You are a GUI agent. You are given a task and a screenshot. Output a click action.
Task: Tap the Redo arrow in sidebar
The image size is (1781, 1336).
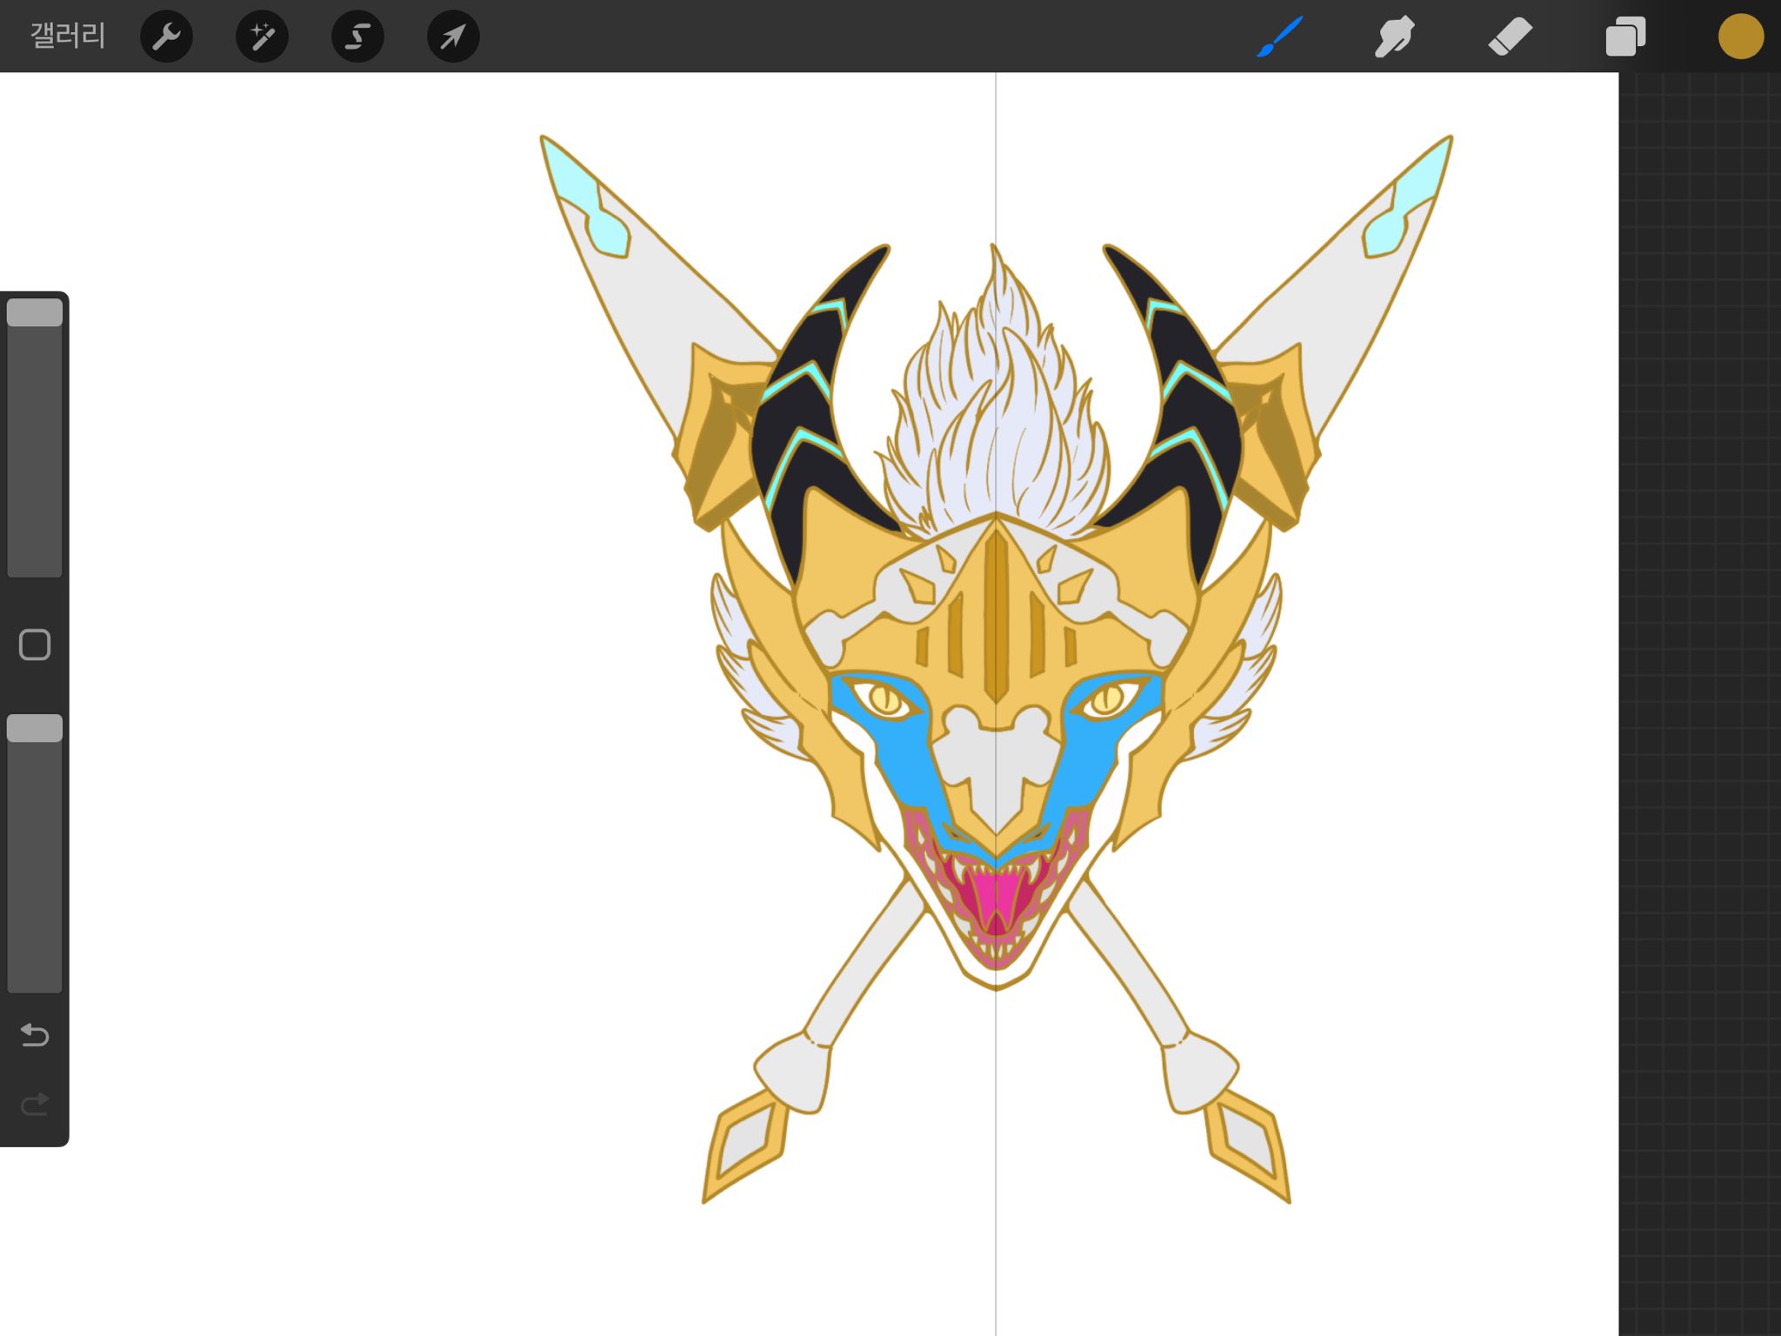click(35, 1105)
